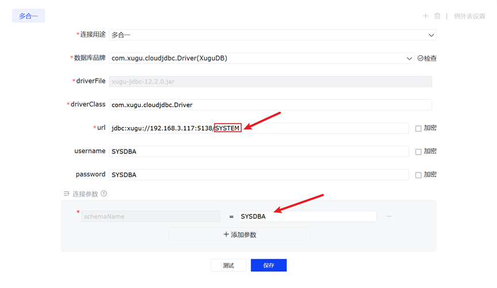
Task: Select the 多合一 tab
Action: click(29, 16)
